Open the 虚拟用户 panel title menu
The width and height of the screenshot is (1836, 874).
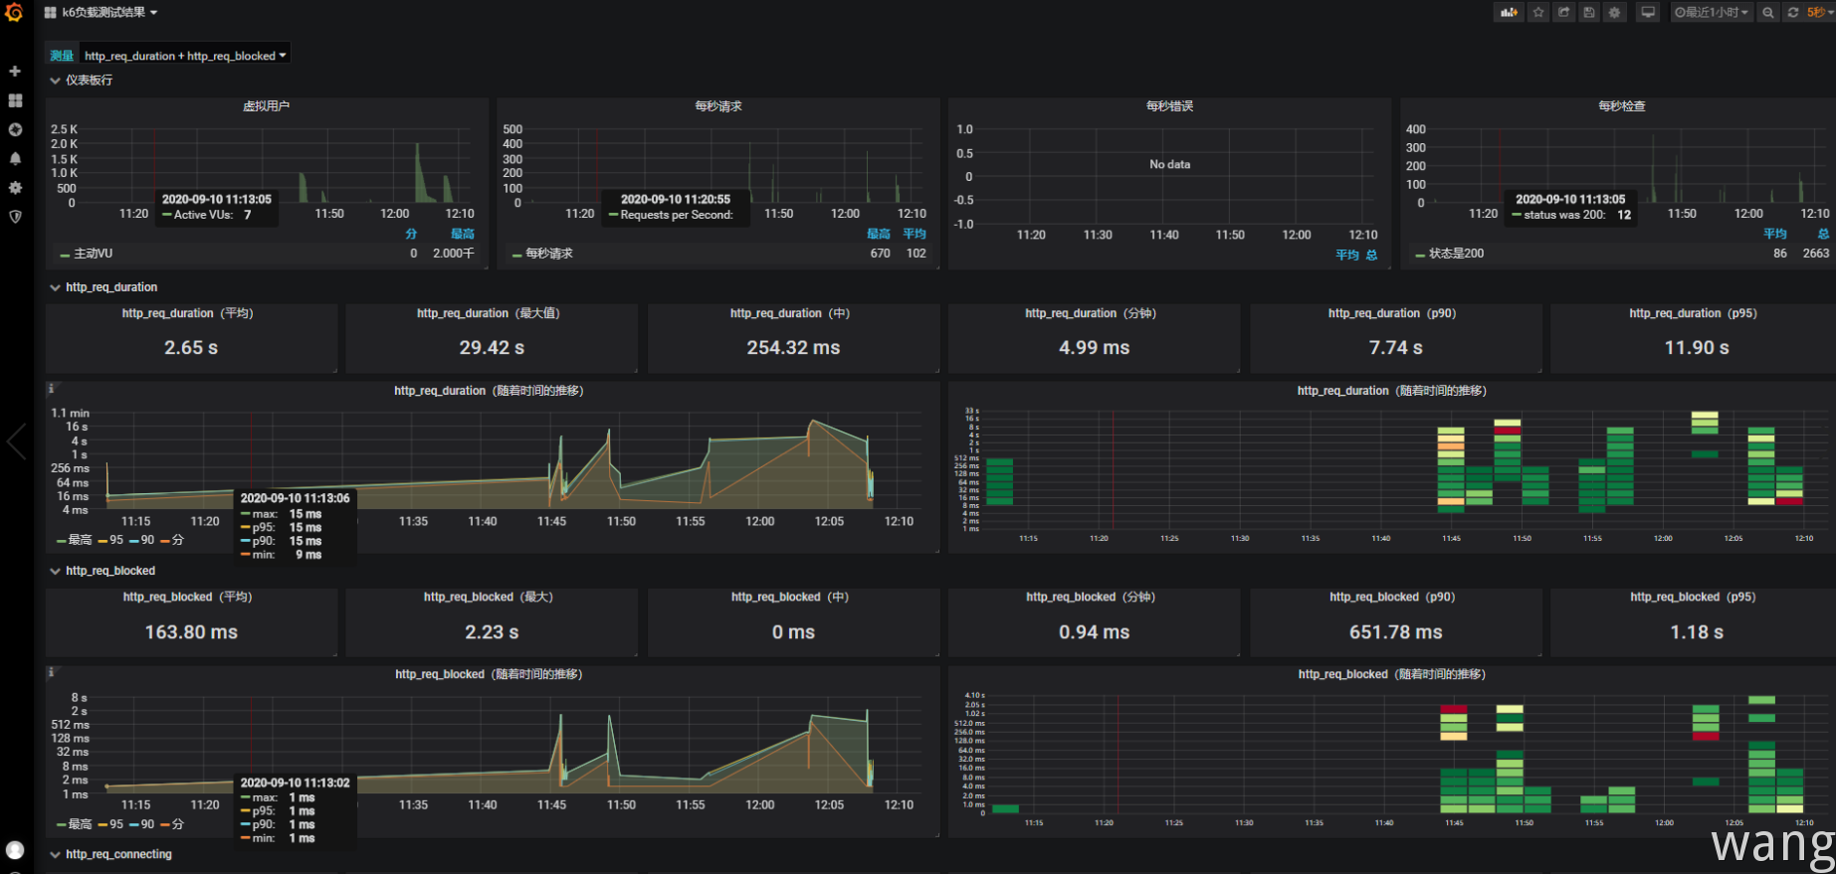pyautogui.click(x=266, y=106)
